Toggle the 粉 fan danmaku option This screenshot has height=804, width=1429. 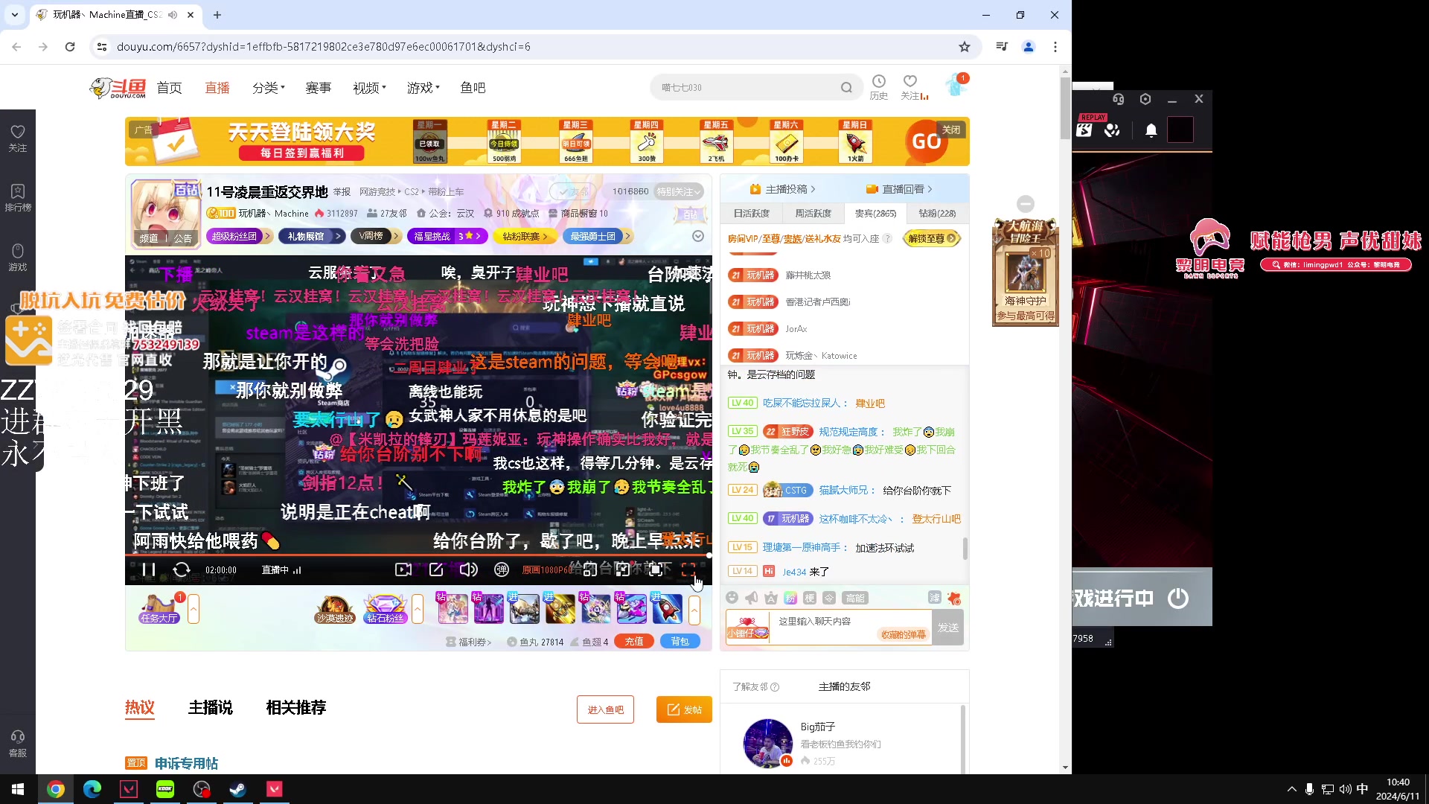coord(790,598)
